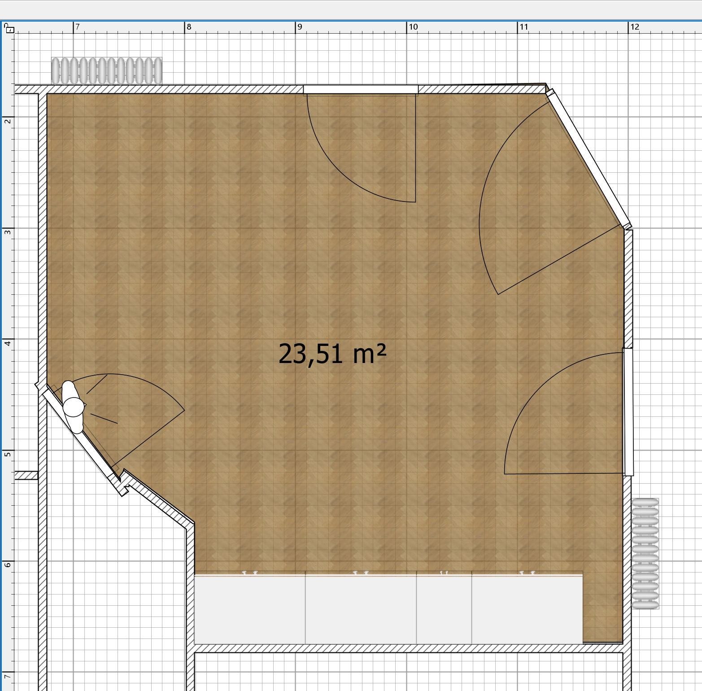Toggle the base plan lock icon
702x691 pixels.
click(x=9, y=30)
